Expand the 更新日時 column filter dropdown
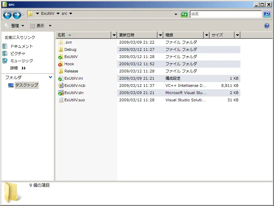This screenshot has width=274, height=206. point(160,35)
